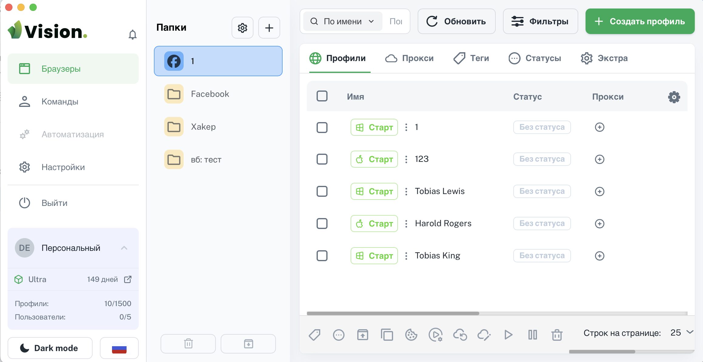The width and height of the screenshot is (703, 362).
Task: Open Без статуса status selector for profile 123
Action: coord(542,159)
